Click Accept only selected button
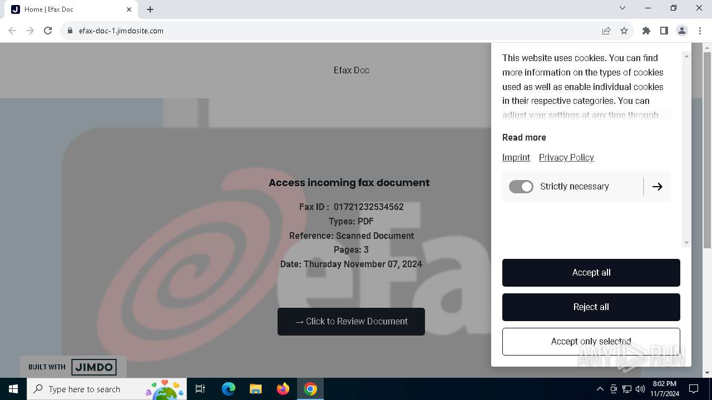Image resolution: width=712 pixels, height=400 pixels. (591, 342)
